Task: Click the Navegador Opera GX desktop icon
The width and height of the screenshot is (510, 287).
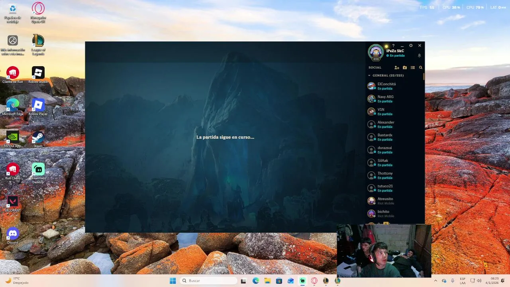Action: click(x=38, y=13)
